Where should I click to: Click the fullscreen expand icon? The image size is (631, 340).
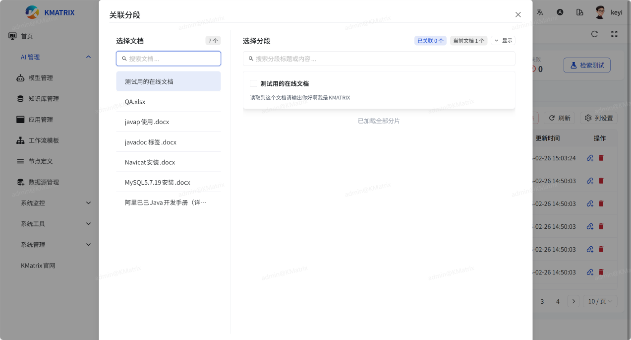[614, 34]
